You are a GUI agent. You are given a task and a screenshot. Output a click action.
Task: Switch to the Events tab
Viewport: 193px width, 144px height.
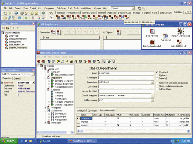pos(17,78)
